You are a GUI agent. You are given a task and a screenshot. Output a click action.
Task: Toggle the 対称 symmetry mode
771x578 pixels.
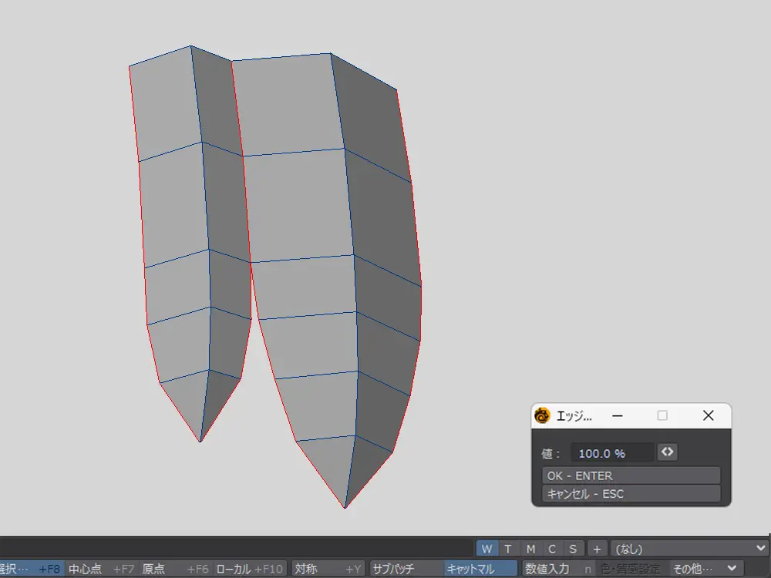point(327,569)
